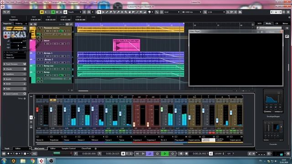The width and height of the screenshot is (292, 164).
Task: Open the toolbar setup gear icon
Action: pyautogui.click(x=288, y=12)
